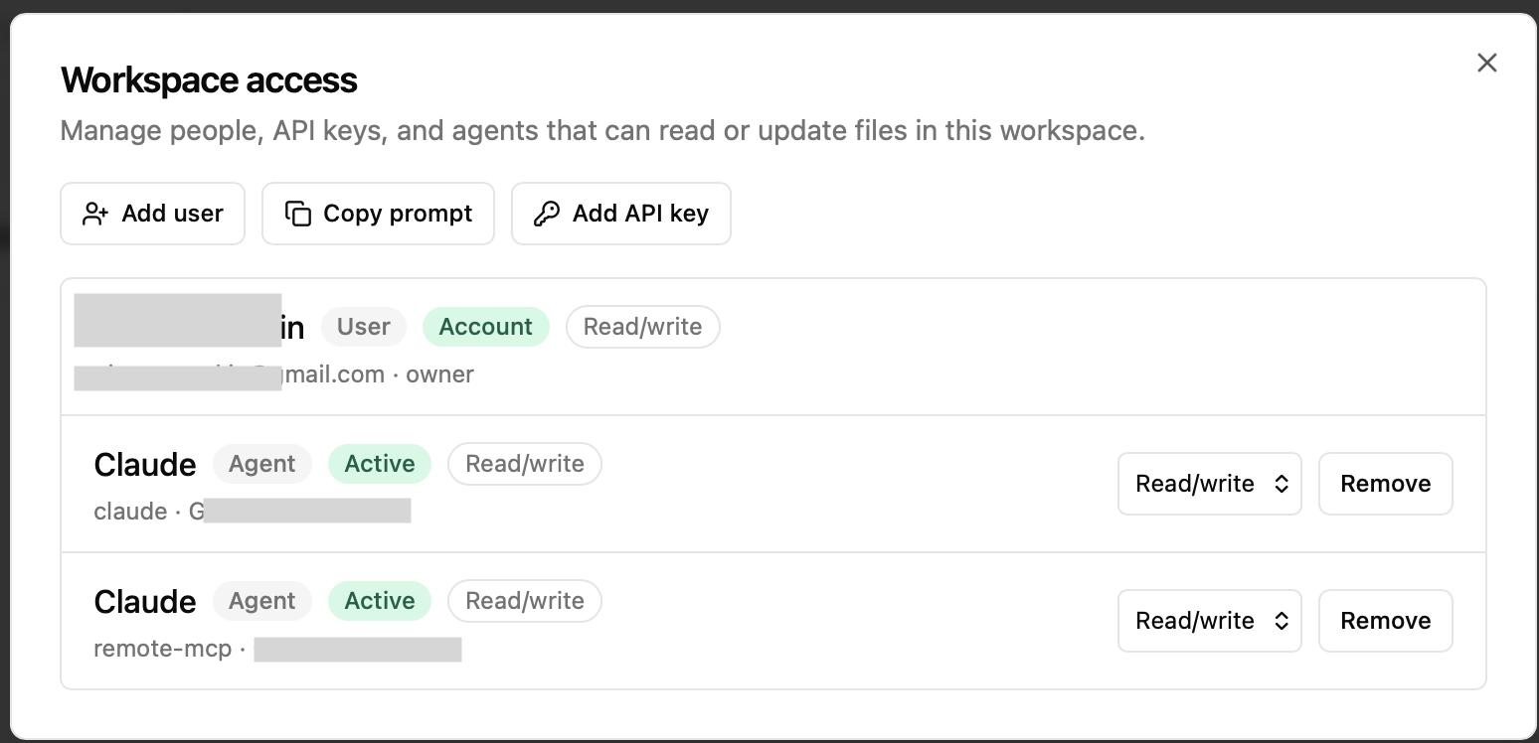Click the User badge in owner row
The height and width of the screenshot is (743, 1539).
[x=363, y=327]
